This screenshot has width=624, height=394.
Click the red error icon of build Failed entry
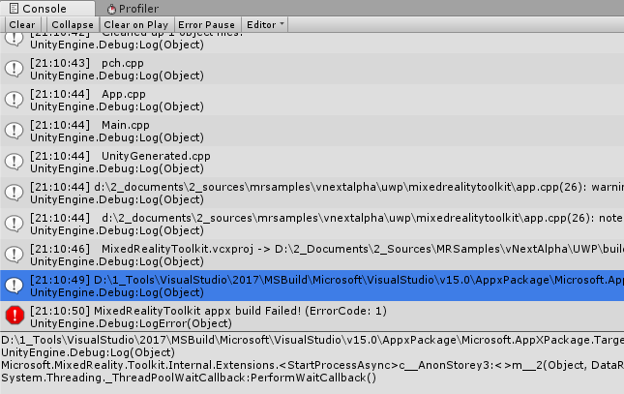point(15,316)
